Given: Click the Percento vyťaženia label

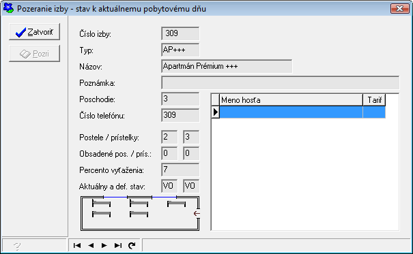Looking at the screenshot, I should click(x=111, y=170).
